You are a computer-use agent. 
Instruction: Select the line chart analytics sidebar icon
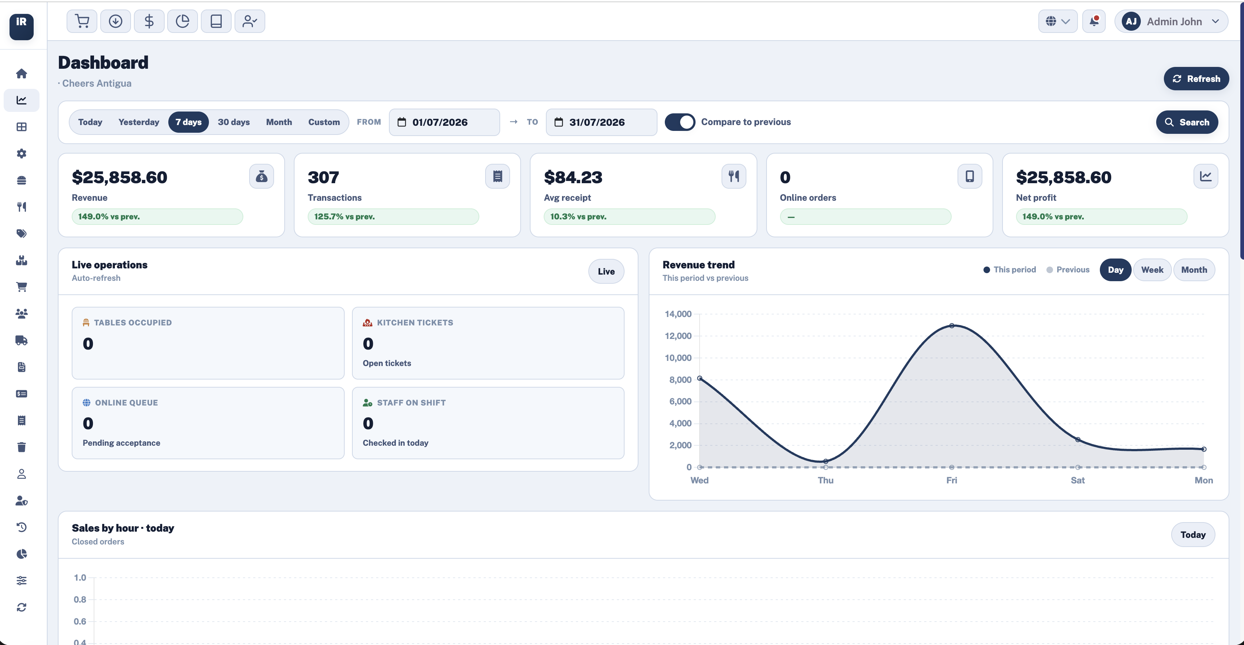[21, 100]
